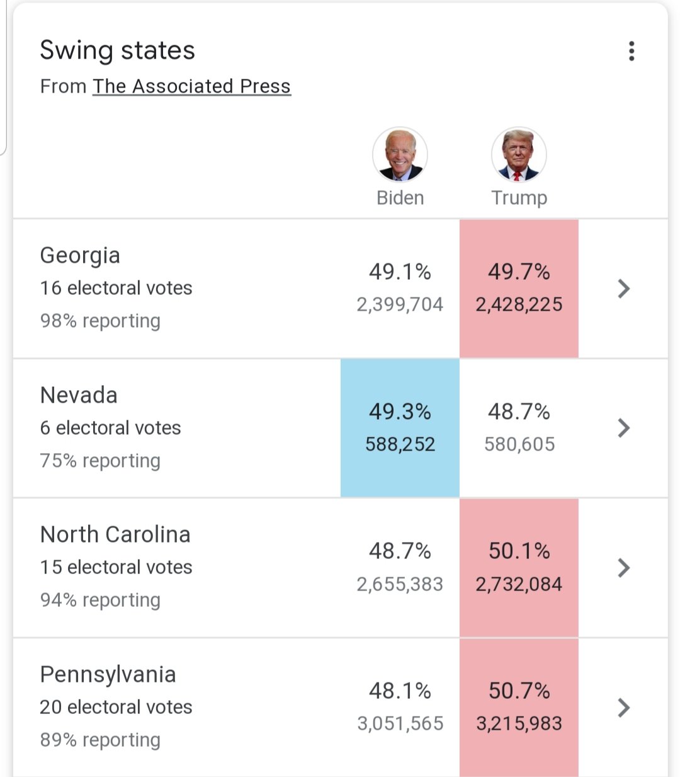
Task: Click Biden's 48.1% Pennsylvania result
Action: [400, 707]
